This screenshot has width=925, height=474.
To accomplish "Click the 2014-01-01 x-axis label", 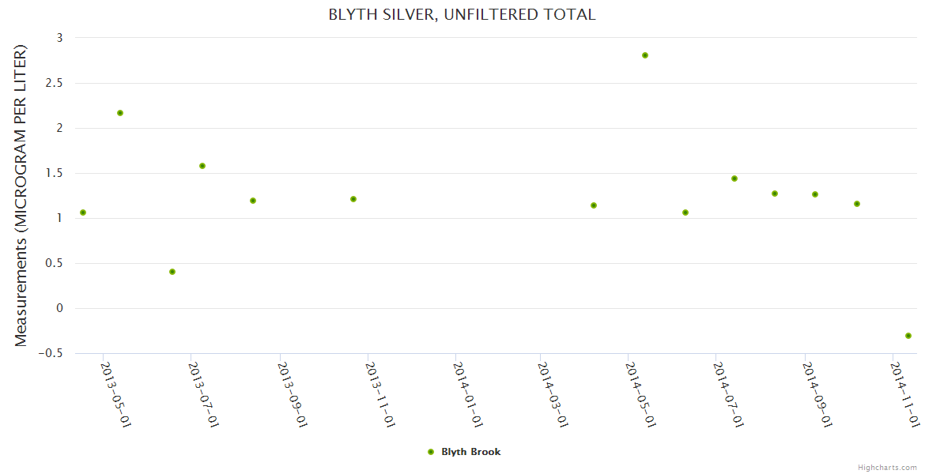I will tap(467, 393).
